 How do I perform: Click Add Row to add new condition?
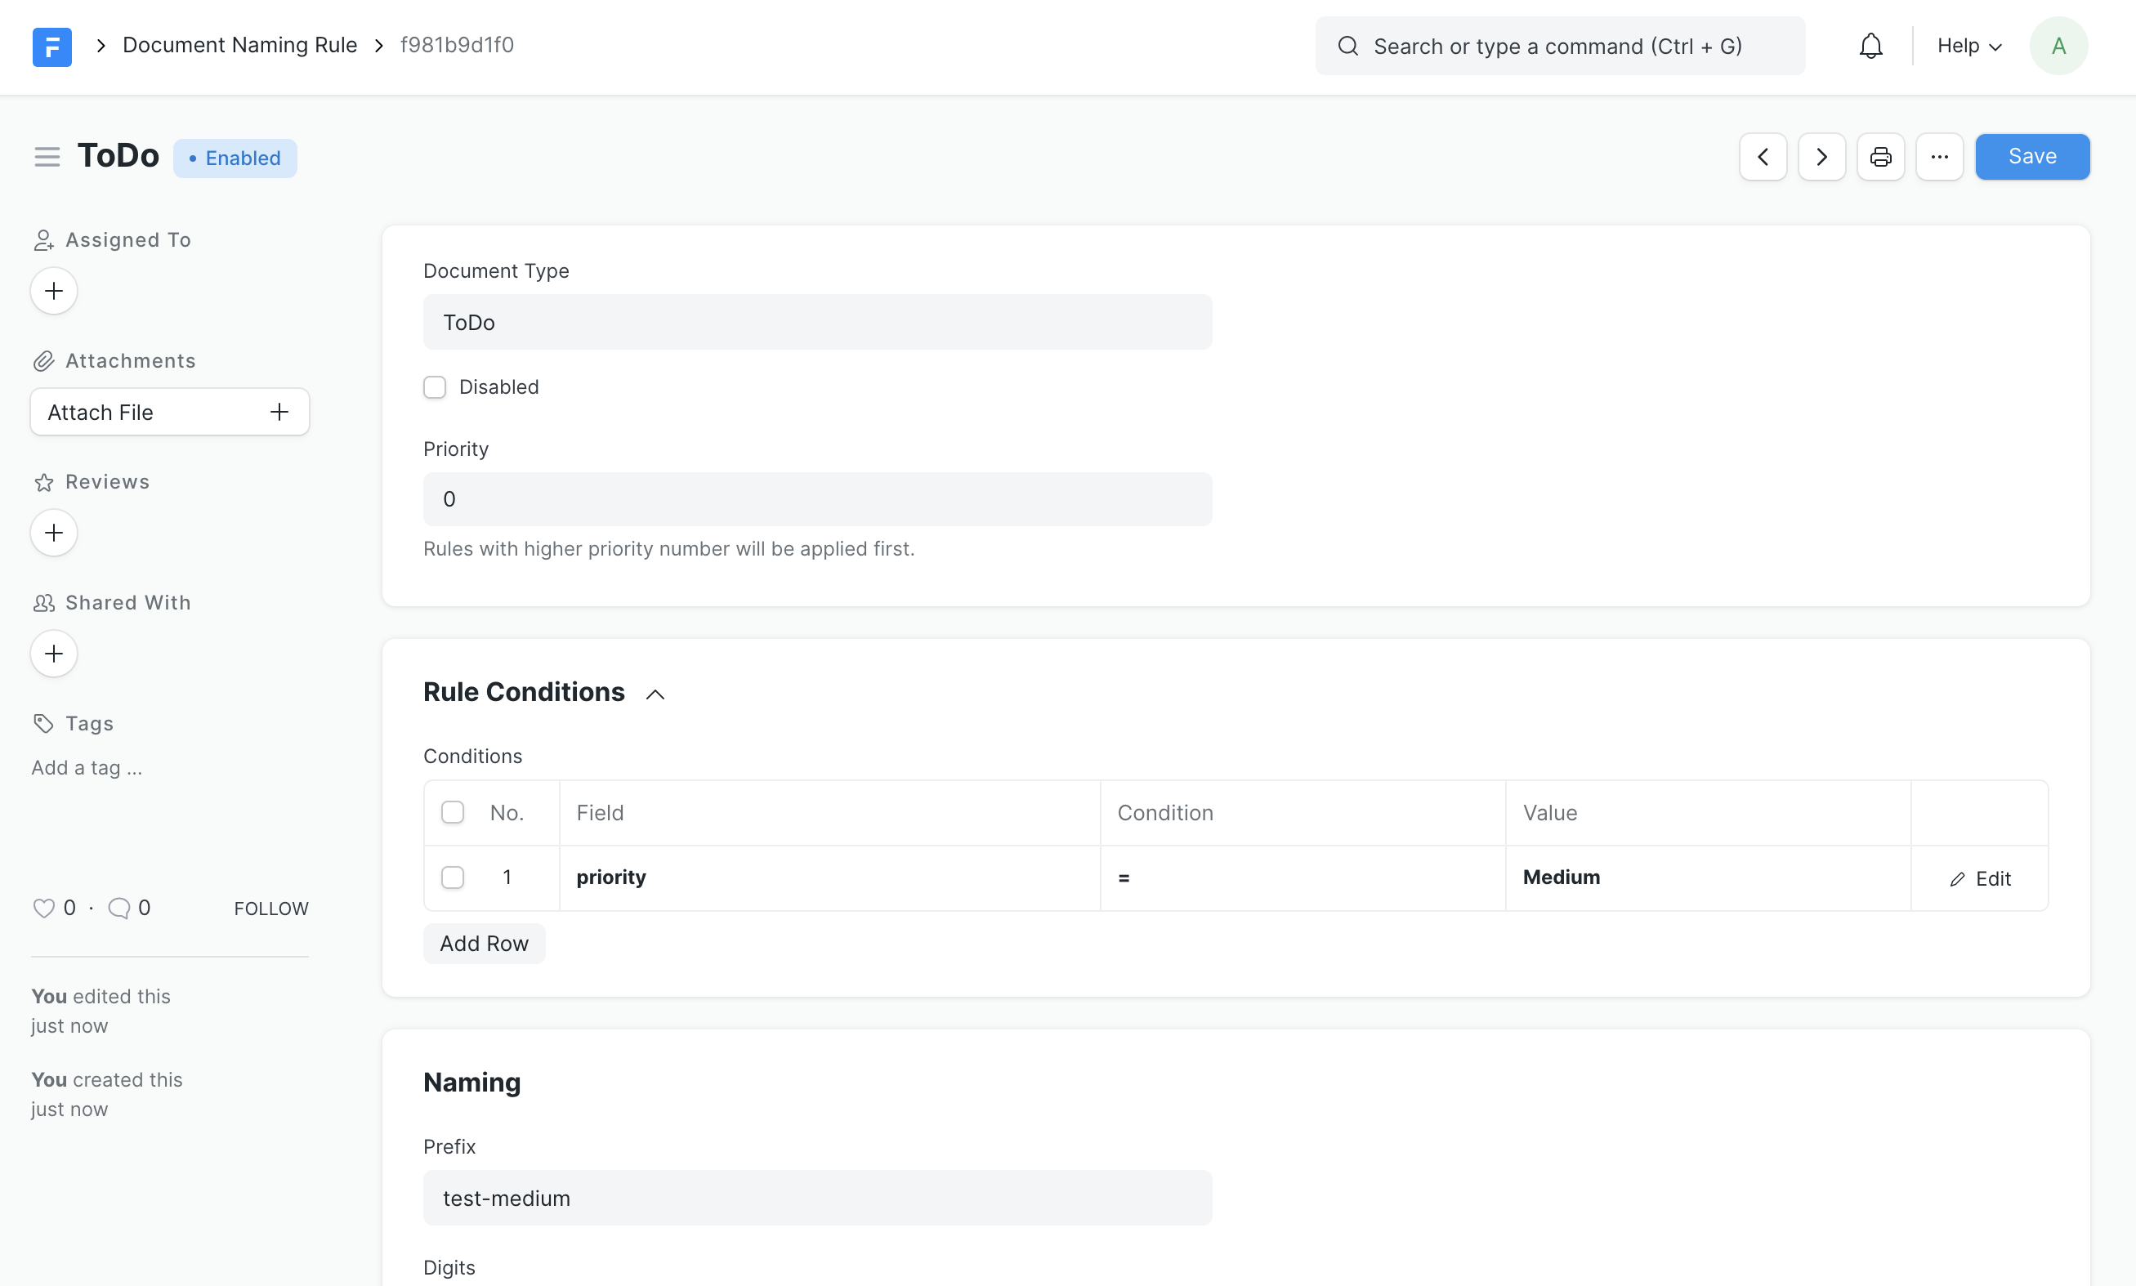tap(484, 943)
